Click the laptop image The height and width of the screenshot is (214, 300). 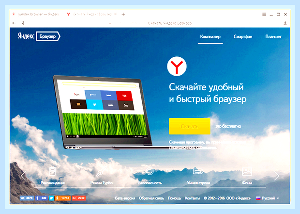104,112
